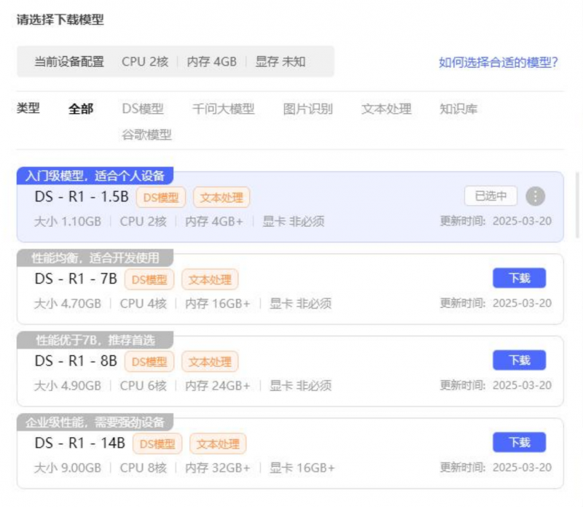Click the model list vertical scrollbar
The width and height of the screenshot is (583, 507).
[x=578, y=204]
